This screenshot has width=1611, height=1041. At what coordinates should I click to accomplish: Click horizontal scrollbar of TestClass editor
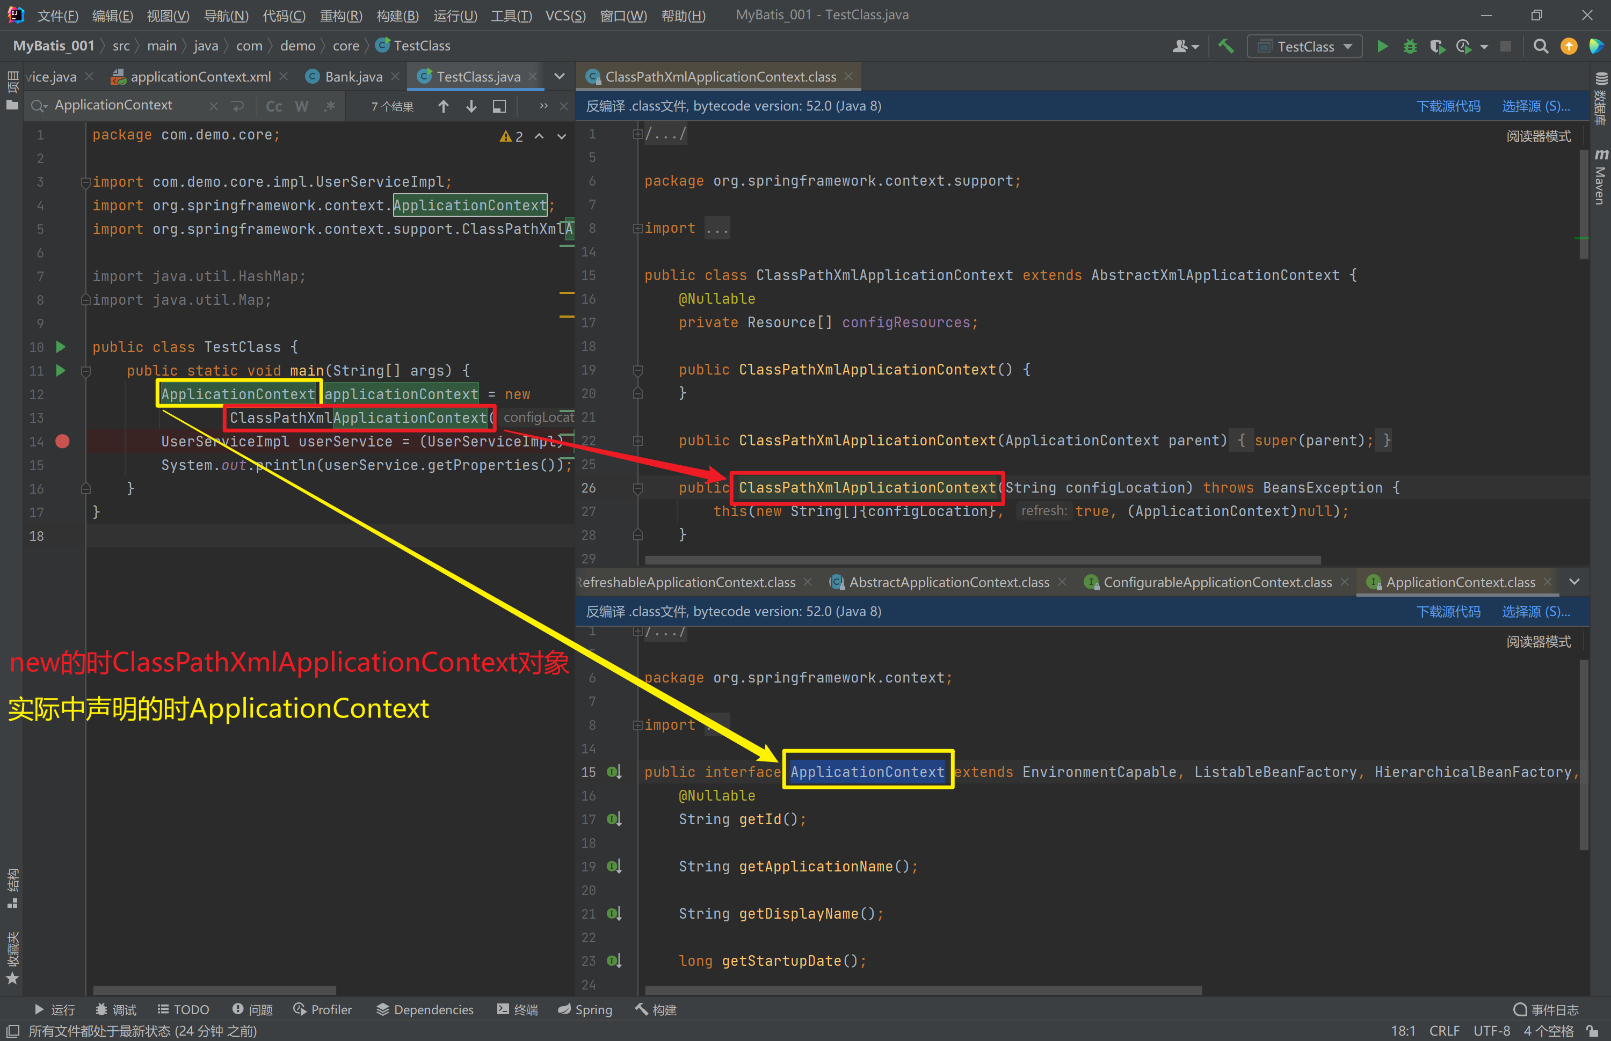click(x=215, y=991)
